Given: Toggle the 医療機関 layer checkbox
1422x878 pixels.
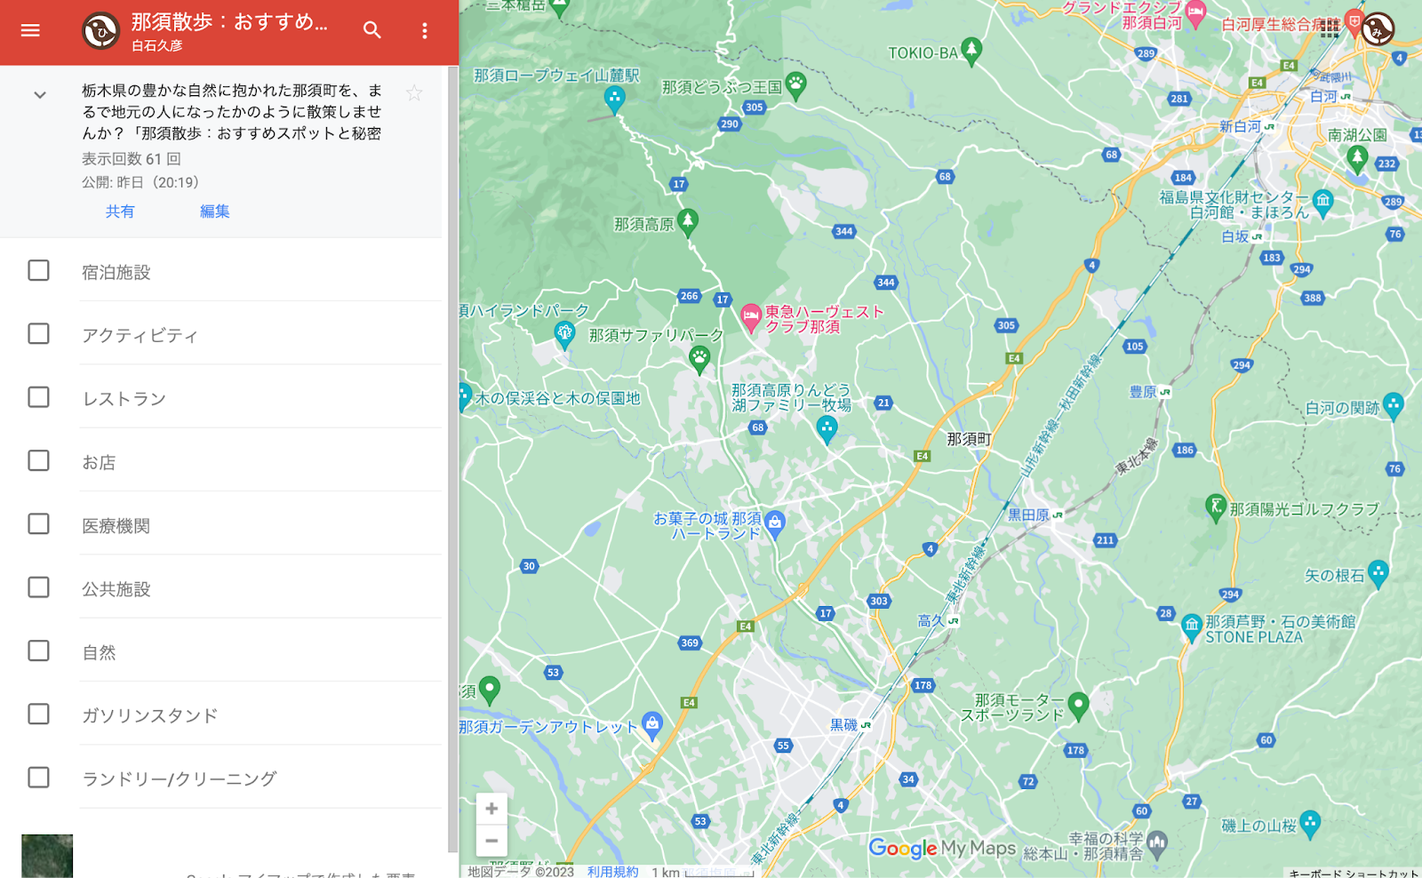Looking at the screenshot, I should [38, 523].
